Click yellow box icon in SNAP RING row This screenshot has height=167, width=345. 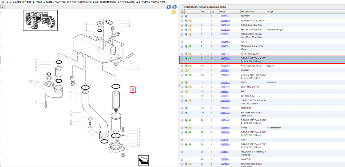[x=190, y=87]
